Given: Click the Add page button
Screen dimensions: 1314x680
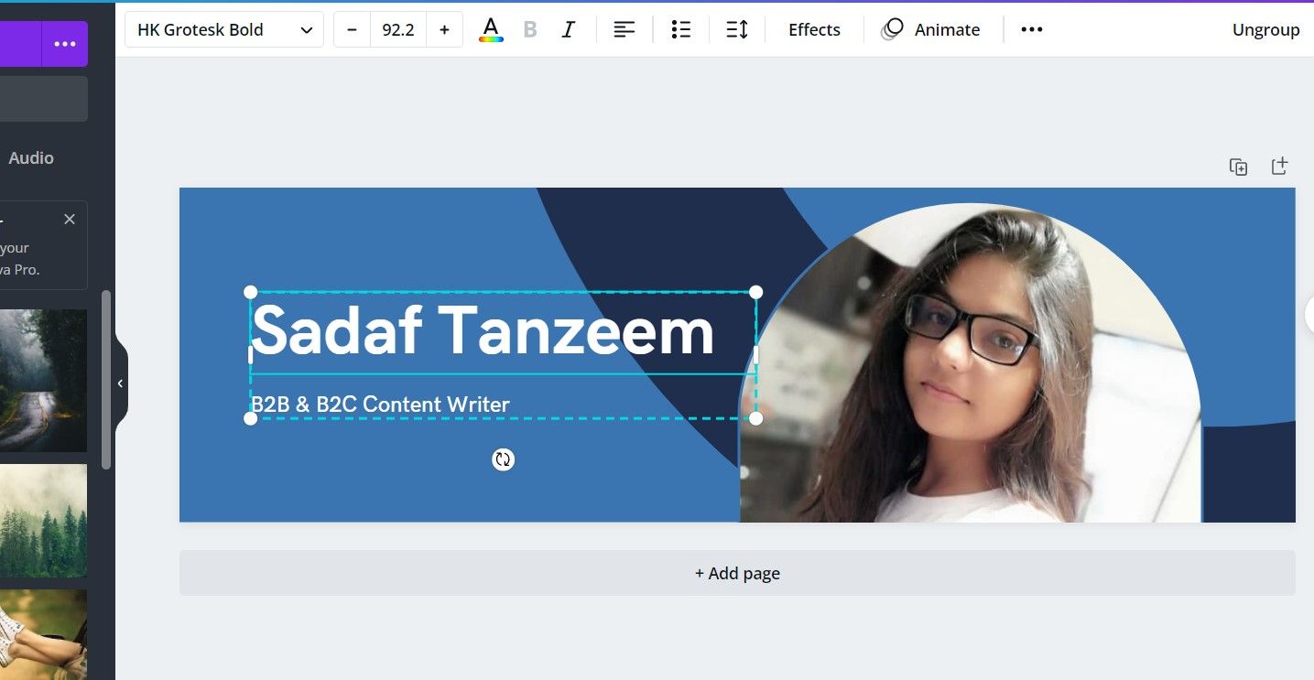Looking at the screenshot, I should pos(737,573).
